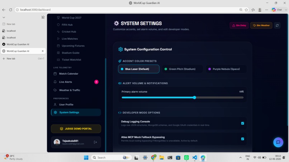Switch to the inactive WorldCup Guardian AI tab
Screen dimensions: 289x162
23,44
